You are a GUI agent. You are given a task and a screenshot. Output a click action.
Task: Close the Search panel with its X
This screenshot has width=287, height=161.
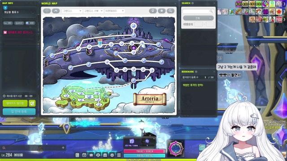pyautogui.click(x=214, y=3)
